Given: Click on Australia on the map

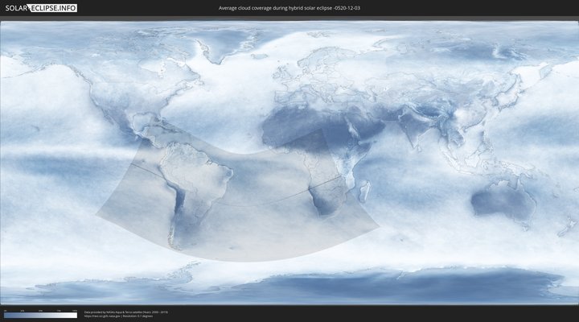Looking at the screenshot, I should pyautogui.click(x=502, y=201).
